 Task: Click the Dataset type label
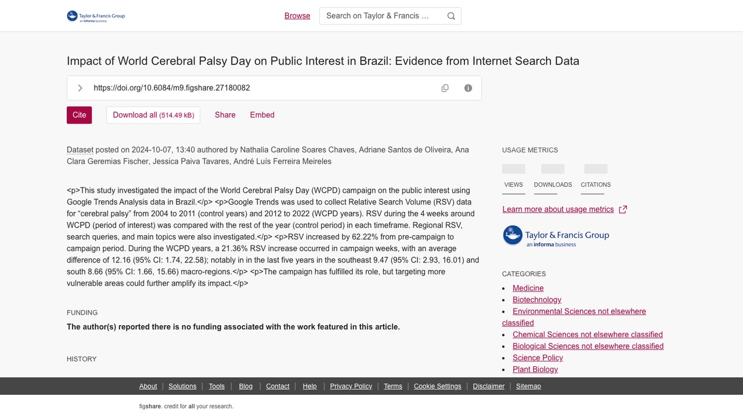tap(80, 150)
